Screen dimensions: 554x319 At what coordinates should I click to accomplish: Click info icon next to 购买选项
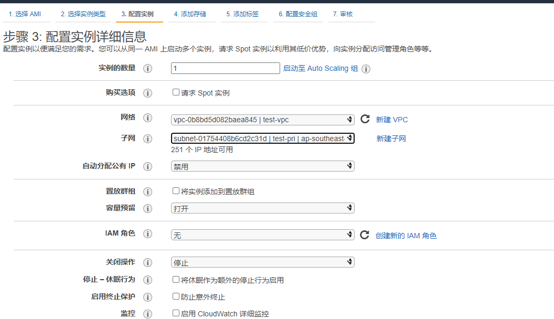[x=148, y=93]
